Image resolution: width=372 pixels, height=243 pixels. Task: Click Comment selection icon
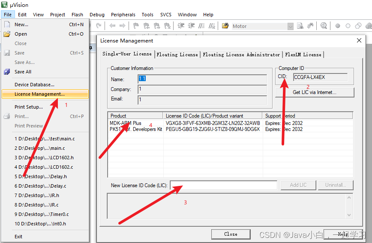(201, 26)
